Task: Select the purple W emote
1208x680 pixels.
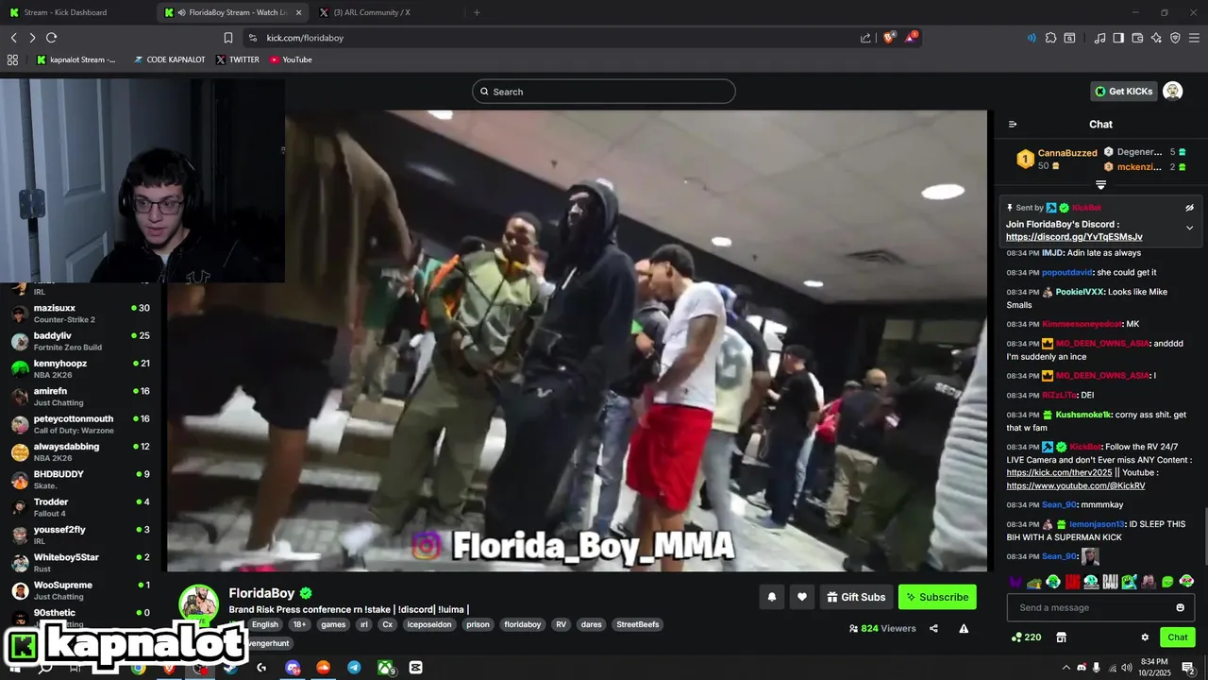Action: (1015, 582)
